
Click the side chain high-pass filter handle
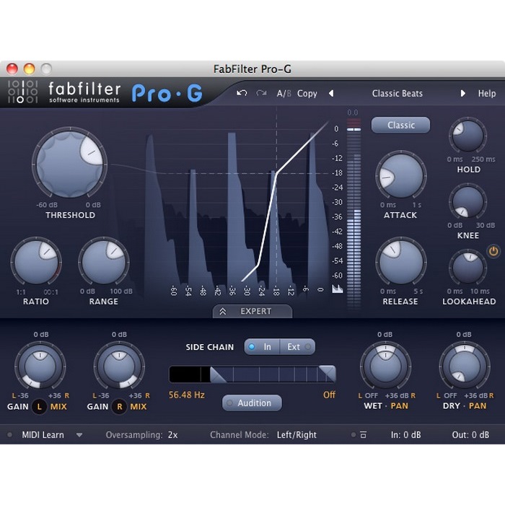tap(216, 374)
